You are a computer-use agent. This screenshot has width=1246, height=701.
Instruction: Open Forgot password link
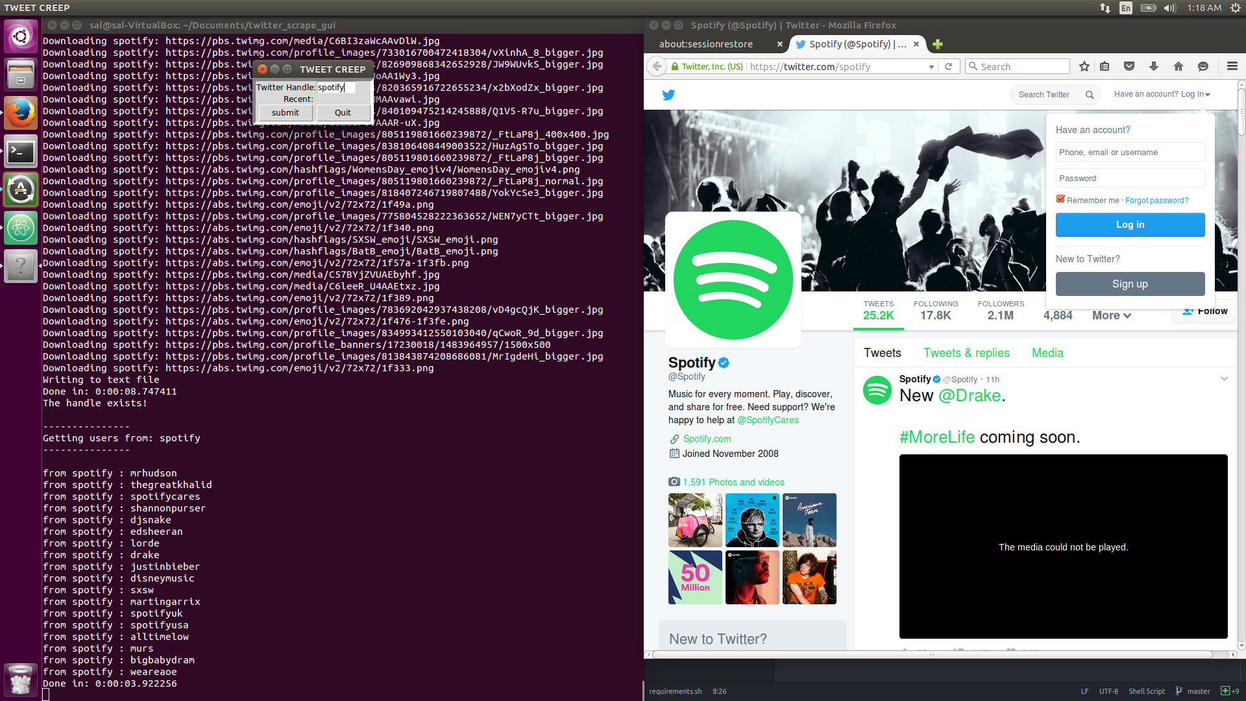(1156, 201)
